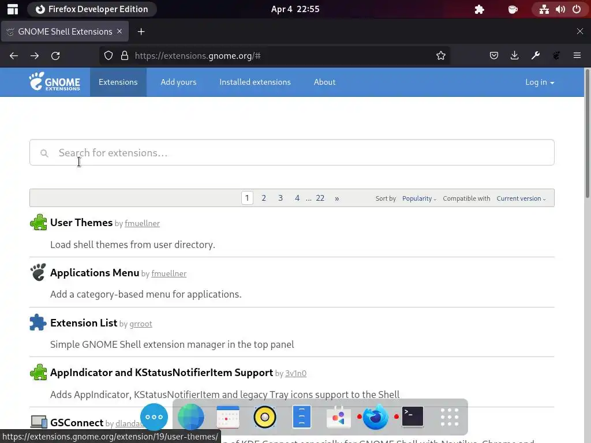The image size is (591, 443).
Task: Select current page 1 in pagination
Action: click(x=247, y=198)
